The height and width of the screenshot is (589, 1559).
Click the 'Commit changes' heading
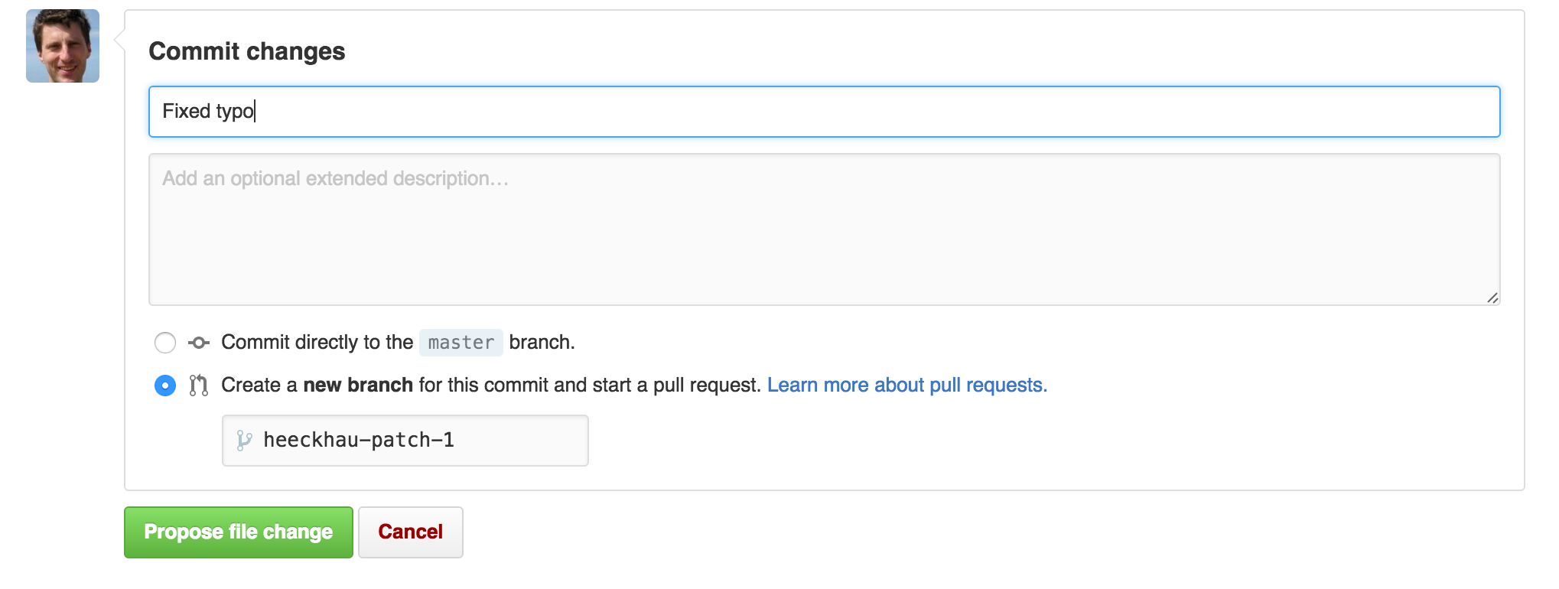[247, 51]
